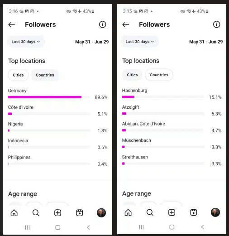Select Cities chip on right screen

(132, 75)
